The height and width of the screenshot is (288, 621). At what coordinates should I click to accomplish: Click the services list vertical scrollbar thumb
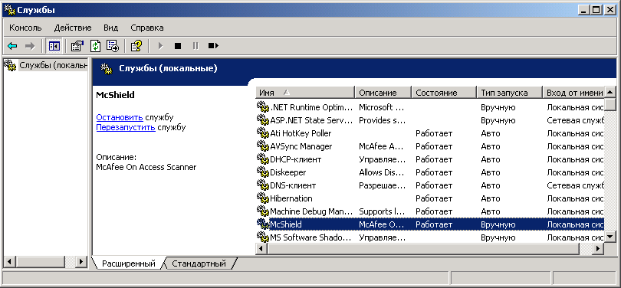[610, 105]
